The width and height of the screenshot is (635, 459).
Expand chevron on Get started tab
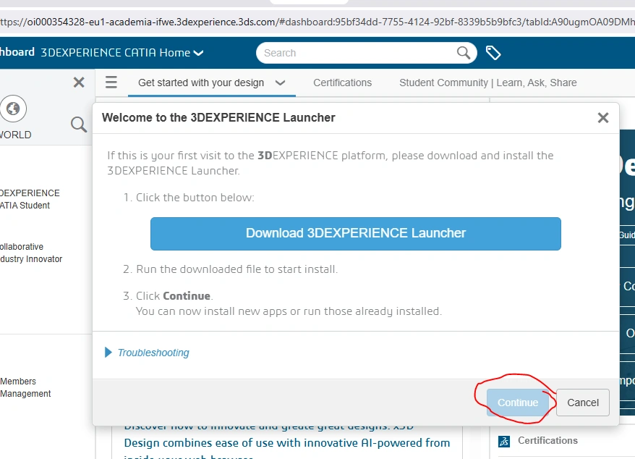point(280,83)
